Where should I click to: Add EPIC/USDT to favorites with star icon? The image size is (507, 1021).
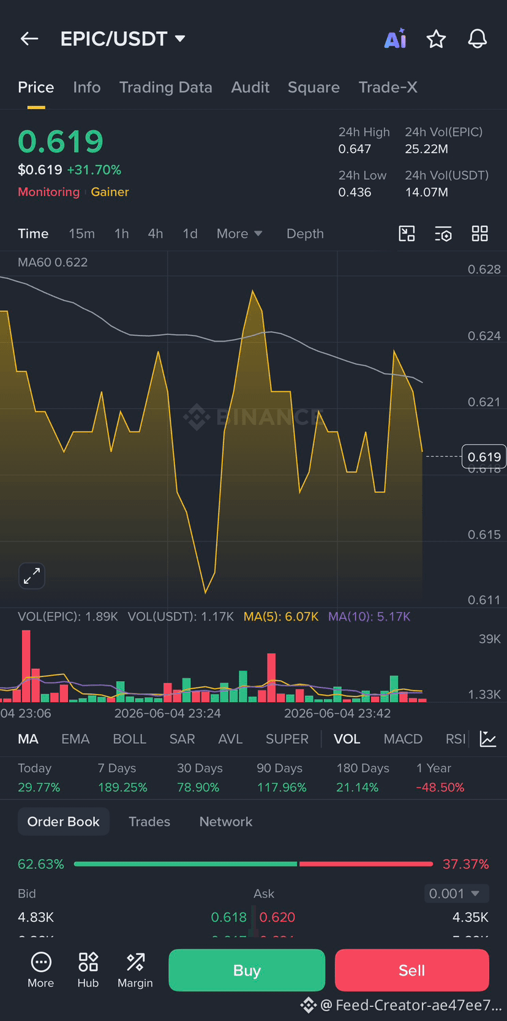coord(436,39)
